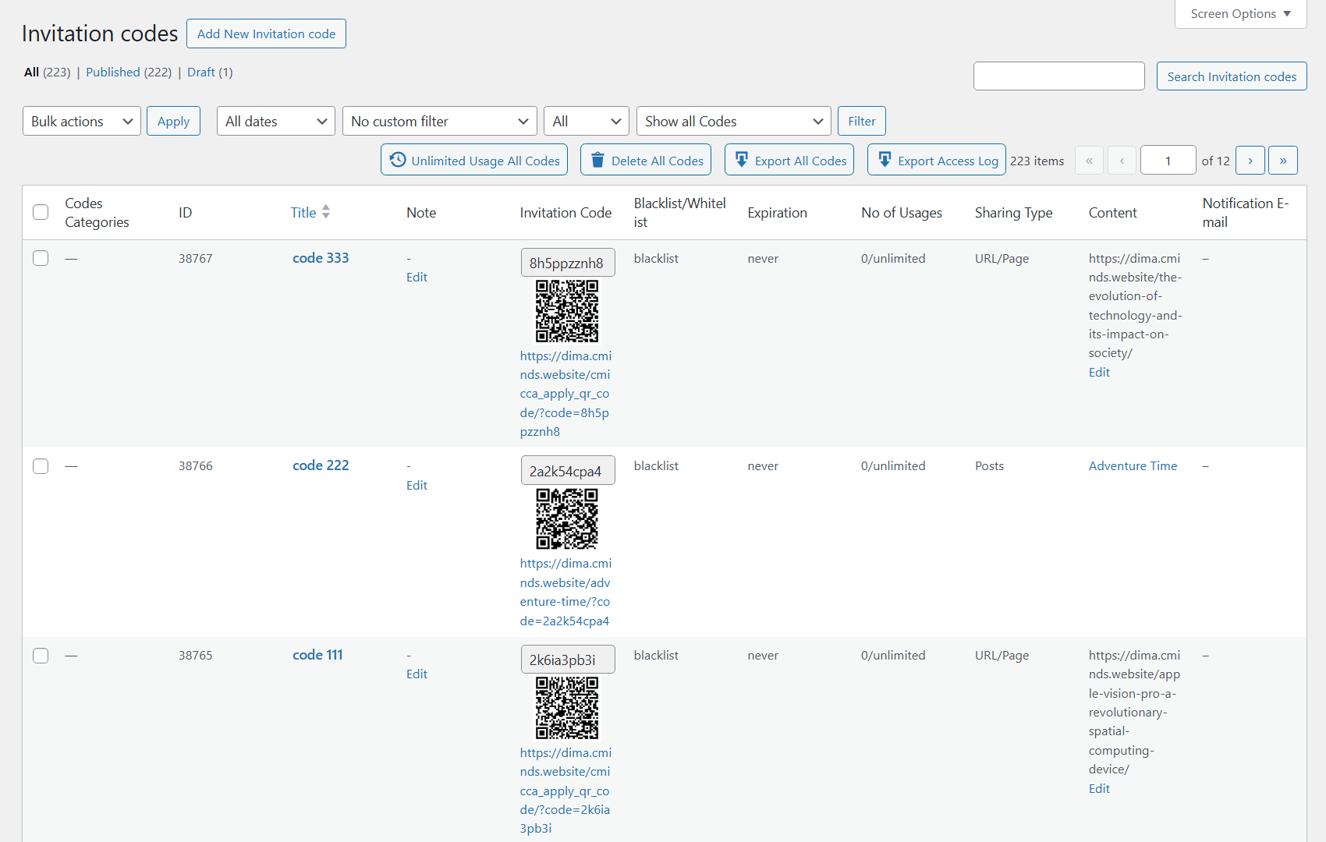Click Edit note link for code 222
The height and width of the screenshot is (842, 1326).
[417, 485]
